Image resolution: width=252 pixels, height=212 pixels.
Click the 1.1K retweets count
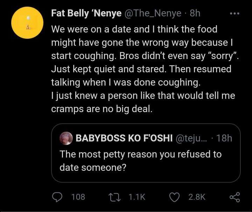pos(137,197)
